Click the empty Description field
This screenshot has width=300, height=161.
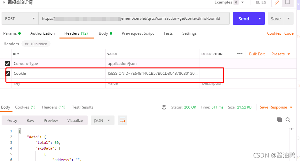248,83
